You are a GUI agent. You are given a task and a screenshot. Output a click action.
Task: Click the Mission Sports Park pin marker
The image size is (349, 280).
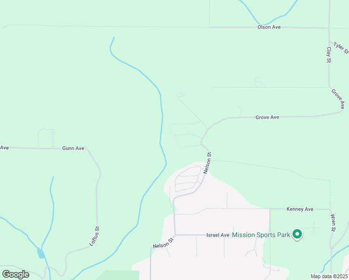(297, 235)
